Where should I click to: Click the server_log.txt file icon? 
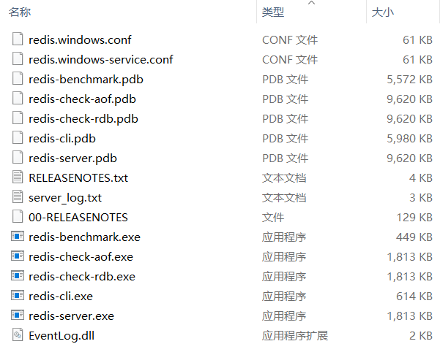18,197
